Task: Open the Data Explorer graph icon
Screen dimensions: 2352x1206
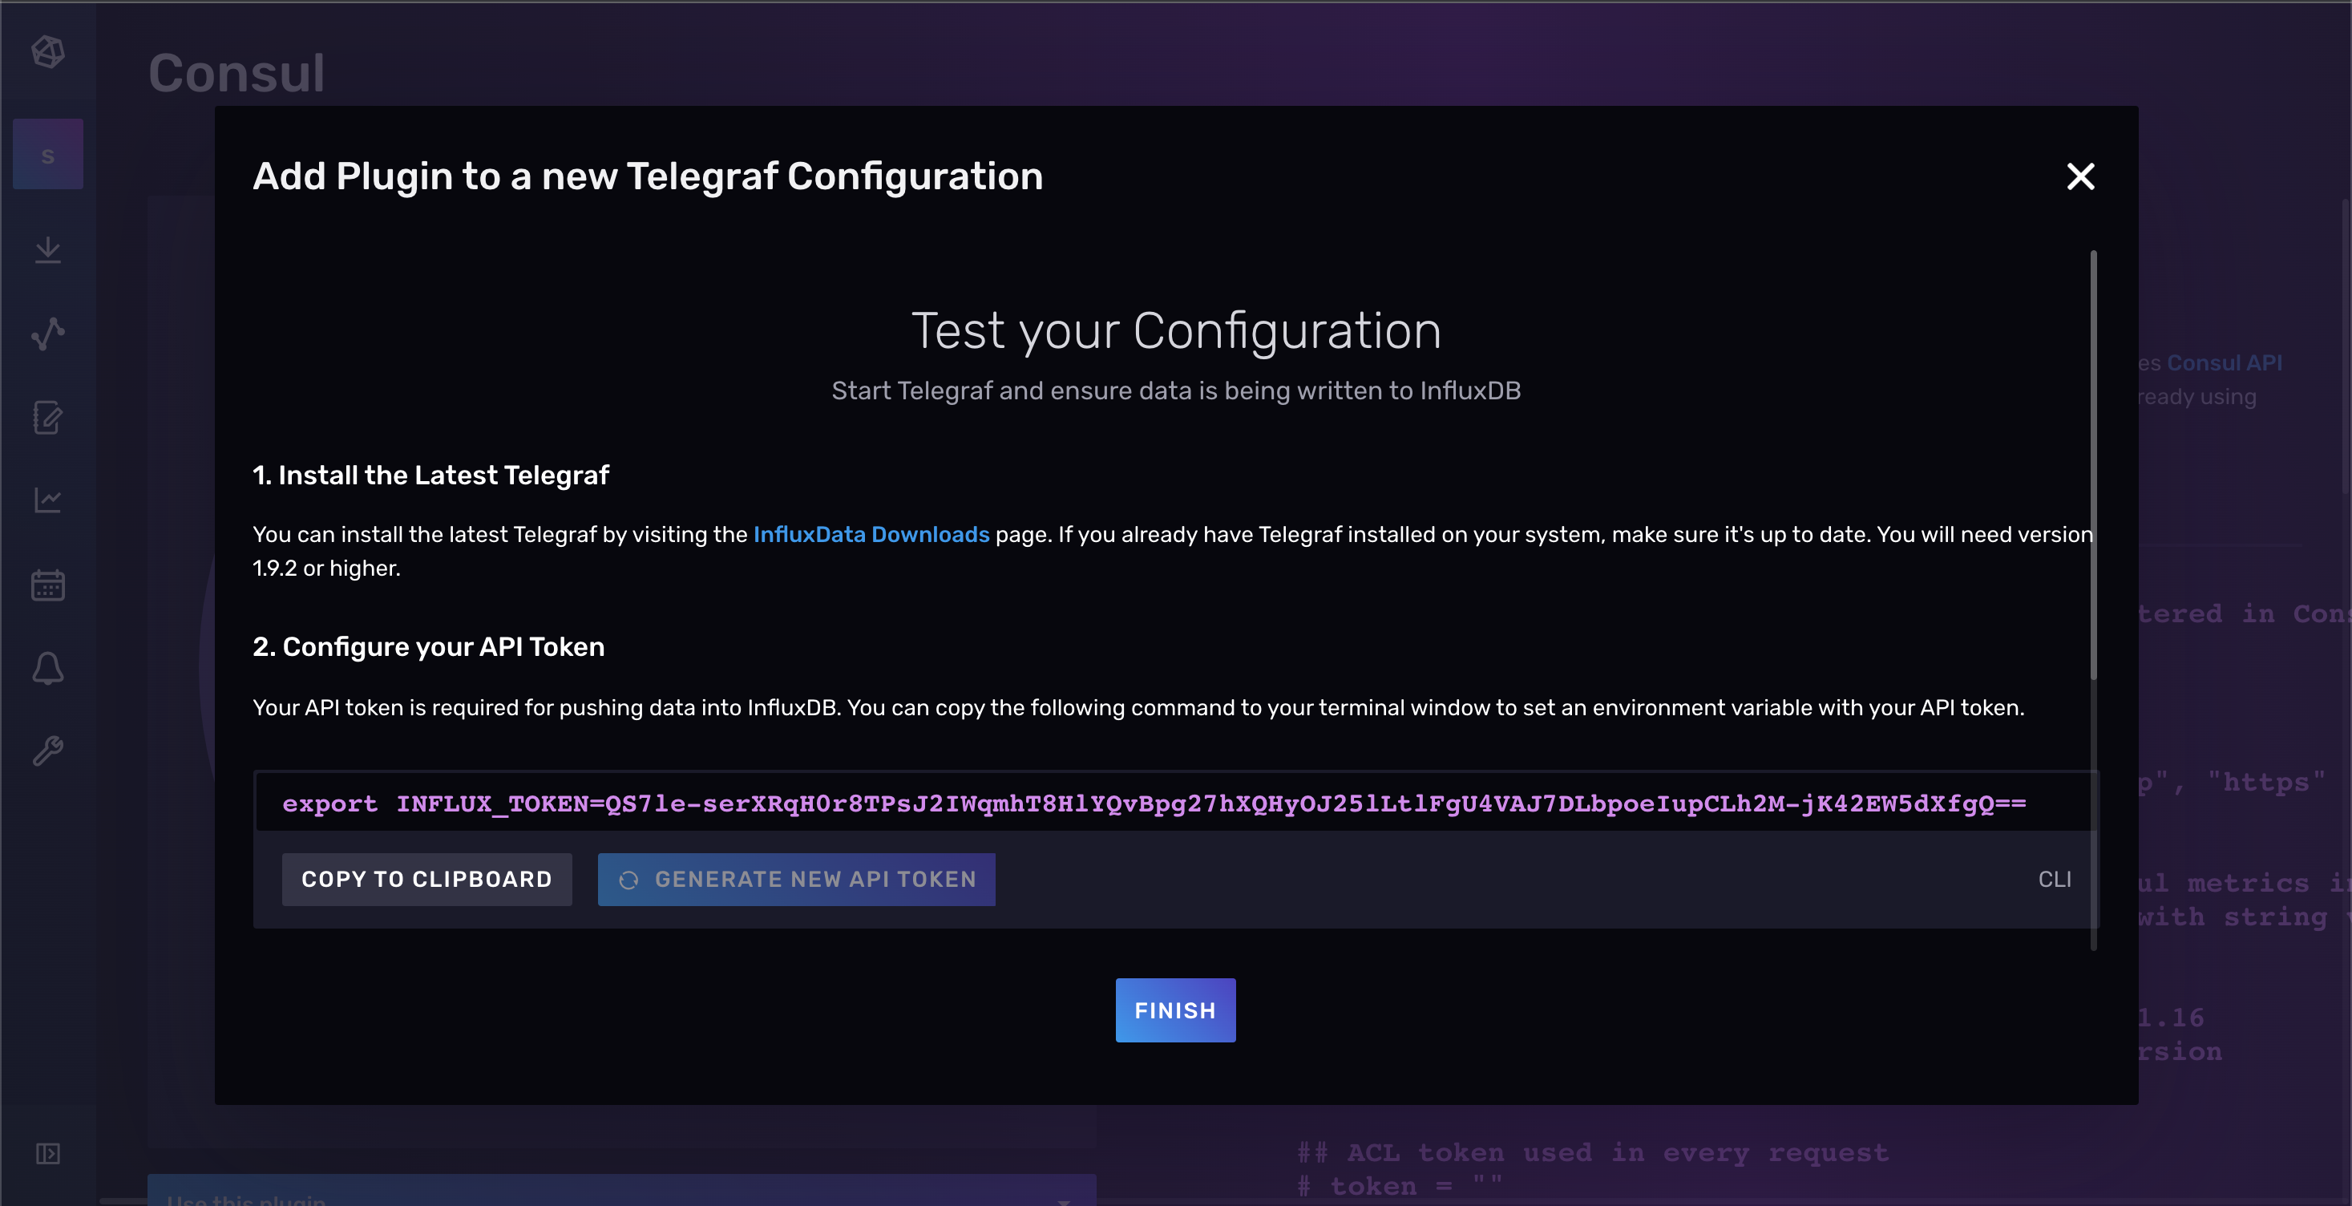Action: tap(47, 334)
